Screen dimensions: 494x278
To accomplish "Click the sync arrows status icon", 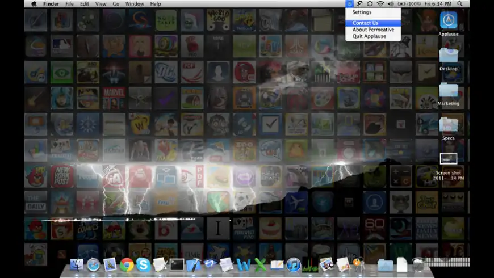I will (x=370, y=4).
